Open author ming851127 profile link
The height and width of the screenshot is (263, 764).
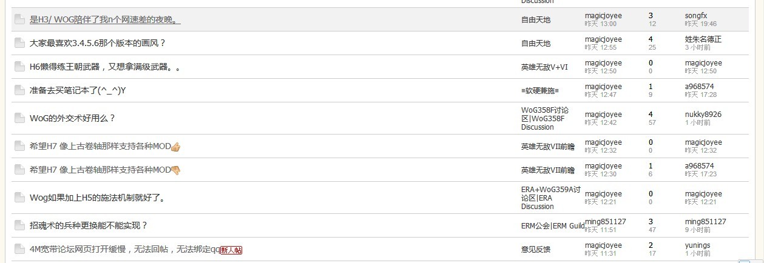pos(606,222)
